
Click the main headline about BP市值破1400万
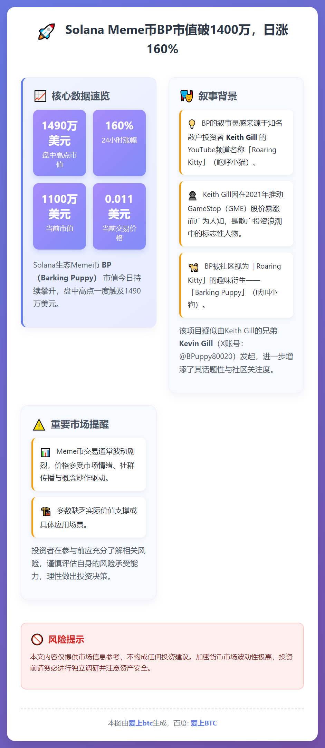pyautogui.click(x=176, y=39)
